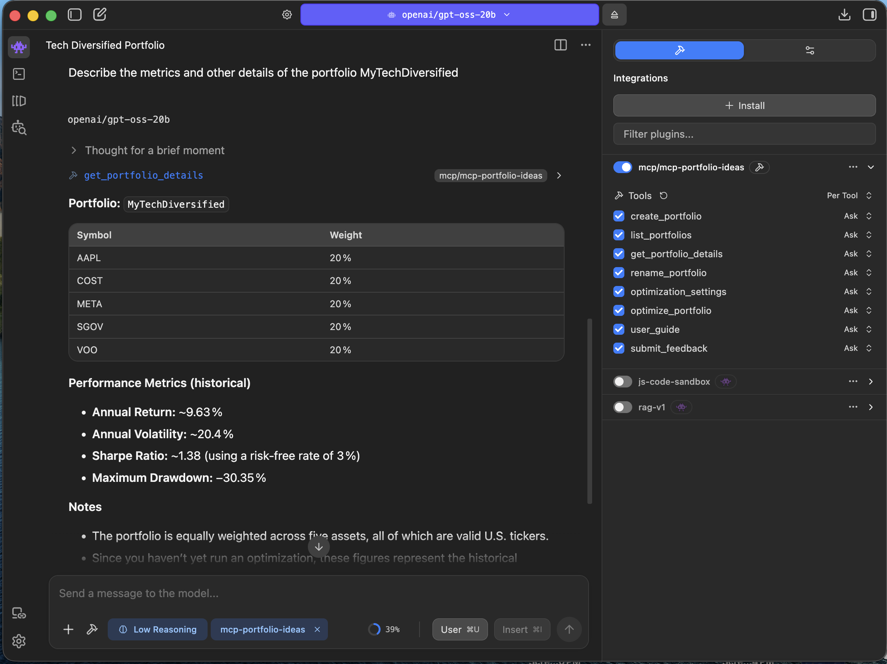Image resolution: width=887 pixels, height=664 pixels.
Task: Expand the rag-v1 plugin chevron
Action: 870,407
